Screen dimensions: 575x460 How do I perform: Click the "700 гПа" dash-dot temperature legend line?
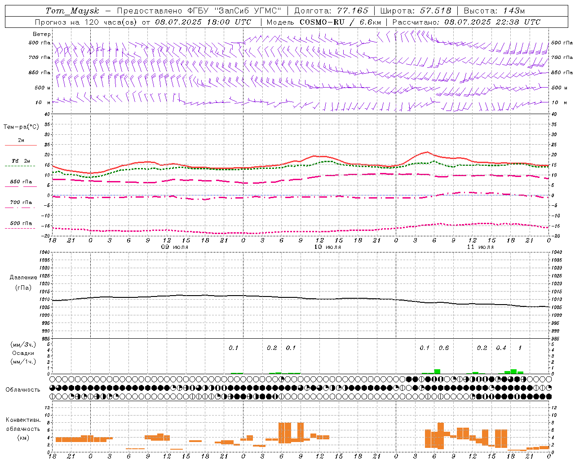[x=20, y=208]
